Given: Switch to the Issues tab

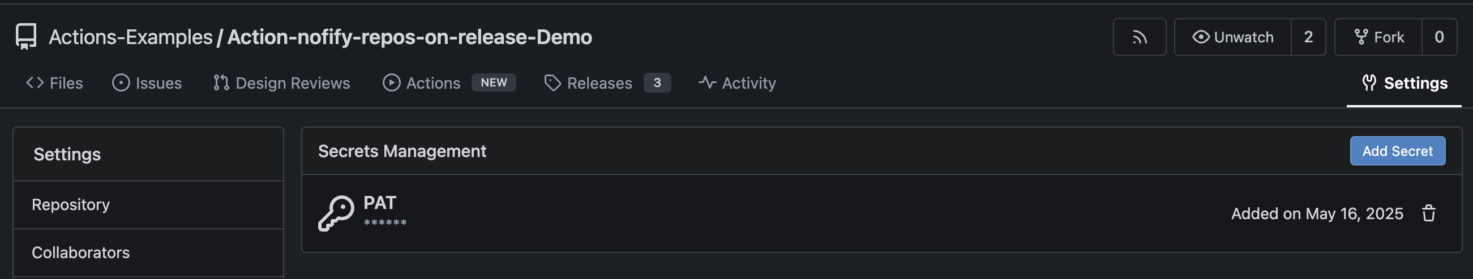Looking at the screenshot, I should click(x=147, y=83).
